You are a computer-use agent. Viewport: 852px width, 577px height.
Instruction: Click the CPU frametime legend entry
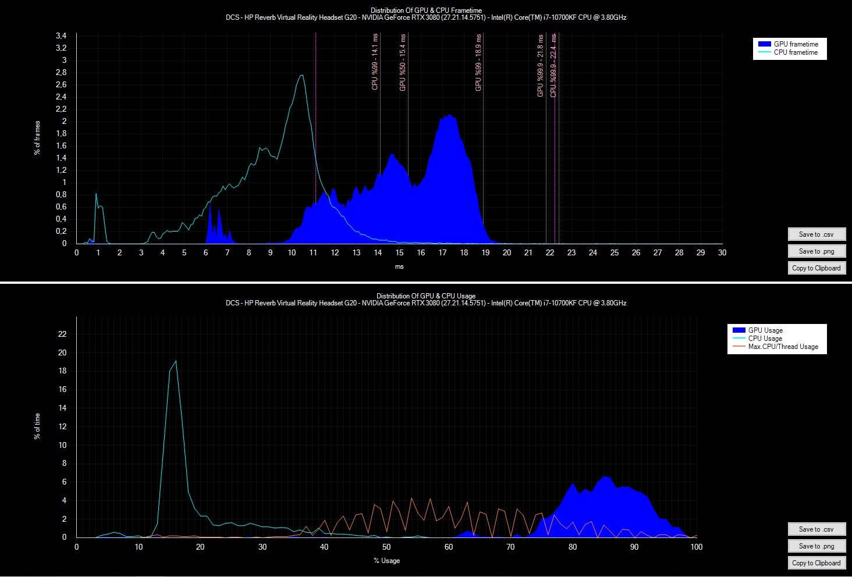tap(788, 52)
